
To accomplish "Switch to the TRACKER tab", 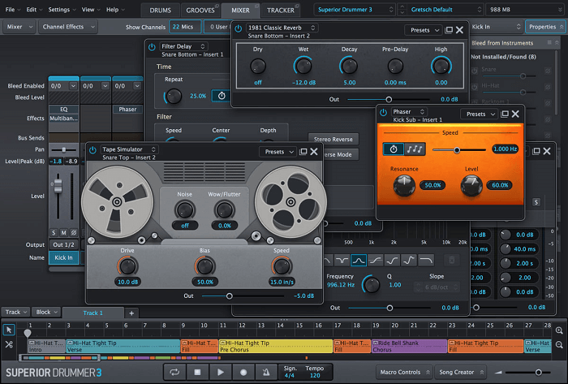I will (x=281, y=10).
